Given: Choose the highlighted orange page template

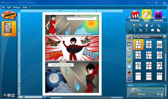Looking at the screenshot, I should pyautogui.click(x=138, y=45).
